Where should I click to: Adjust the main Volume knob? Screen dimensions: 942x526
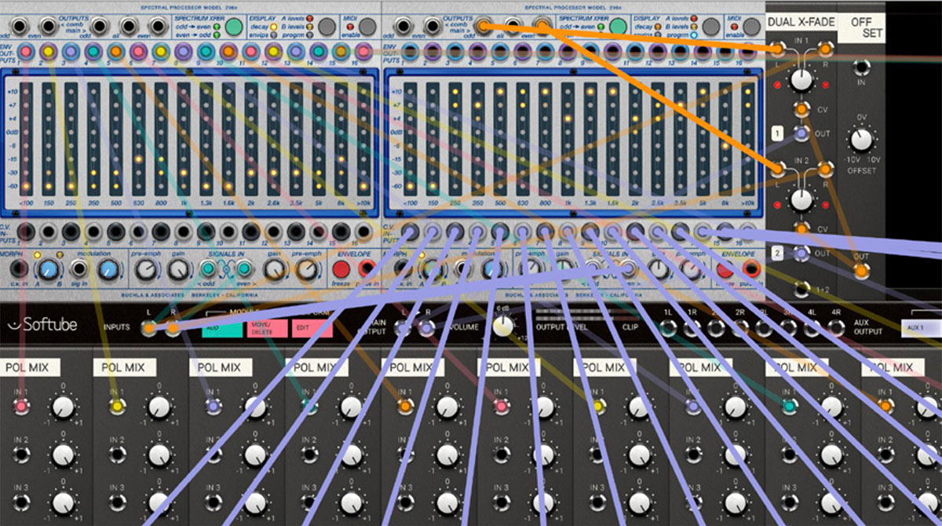point(503,325)
